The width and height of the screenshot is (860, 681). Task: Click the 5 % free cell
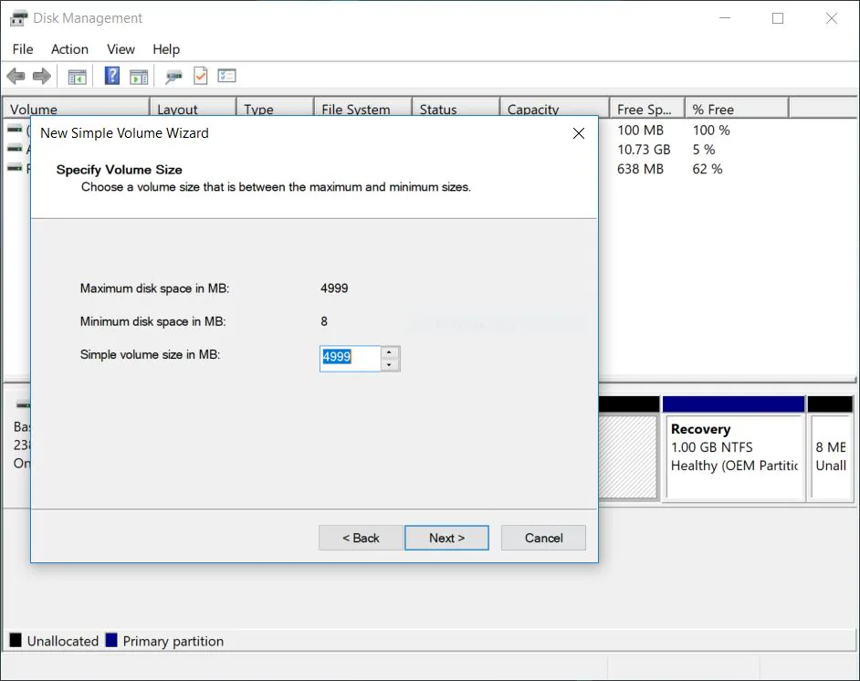click(x=704, y=150)
